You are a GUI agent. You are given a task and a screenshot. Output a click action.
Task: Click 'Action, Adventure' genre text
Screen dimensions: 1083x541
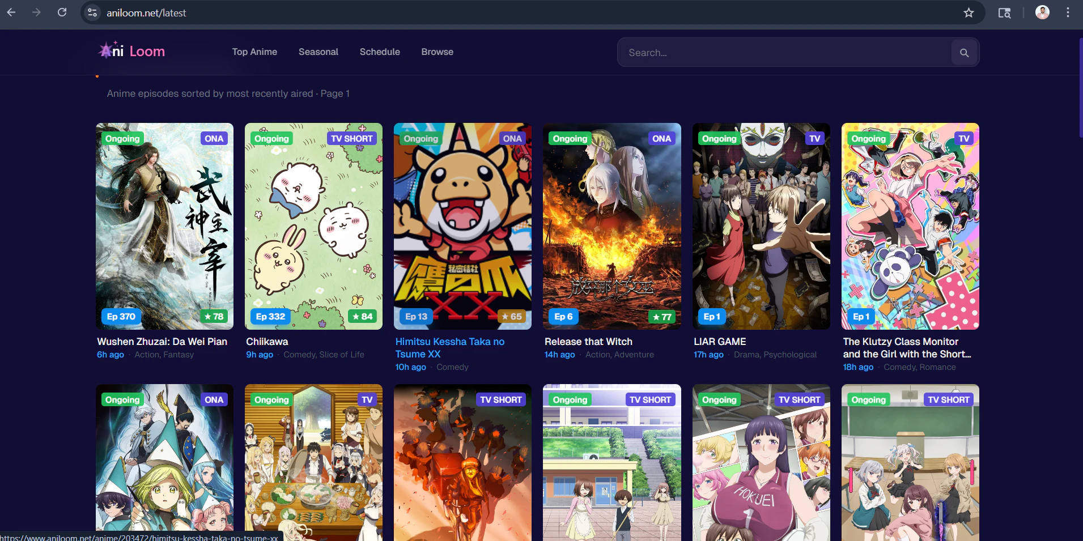(619, 355)
